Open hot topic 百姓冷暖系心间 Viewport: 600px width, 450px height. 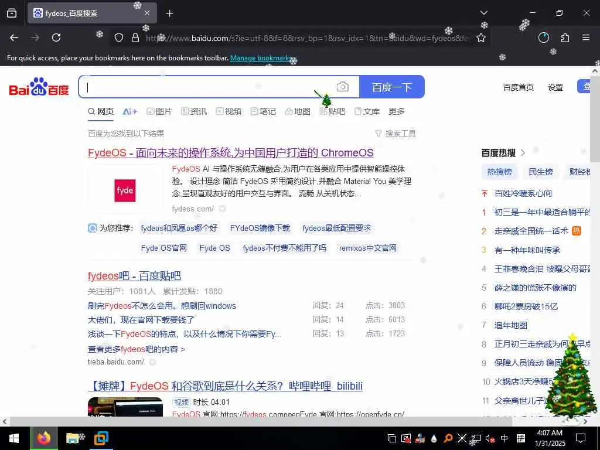[523, 193]
